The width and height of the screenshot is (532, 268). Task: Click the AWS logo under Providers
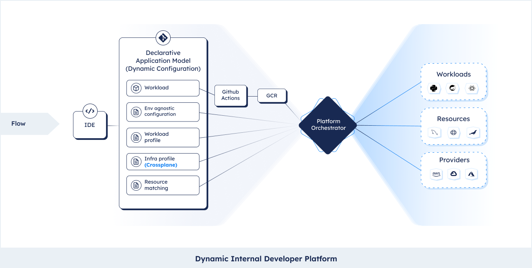tap(436, 174)
